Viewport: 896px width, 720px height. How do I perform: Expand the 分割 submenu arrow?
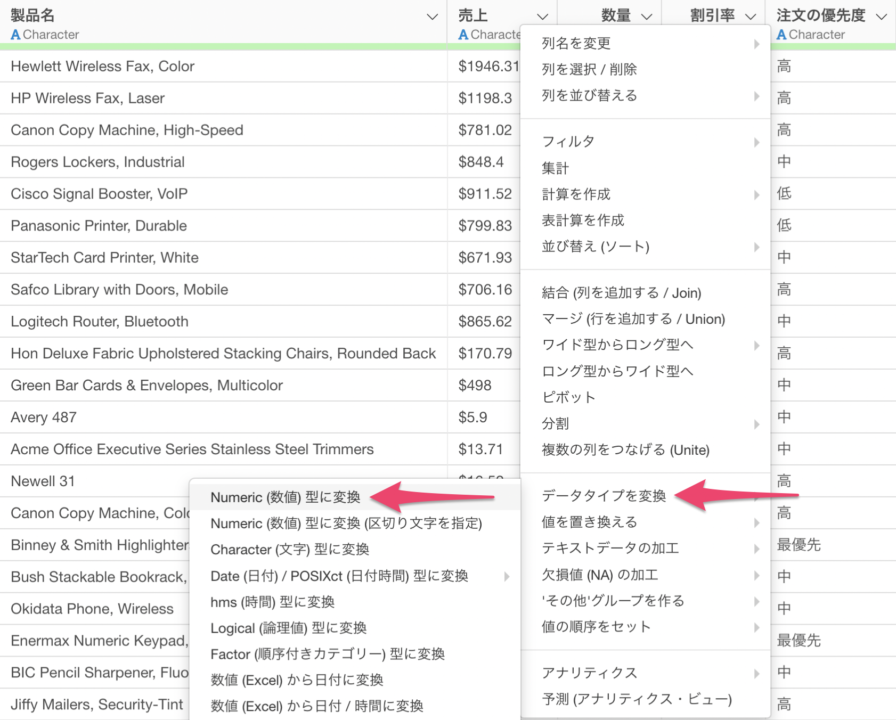pyautogui.click(x=756, y=424)
